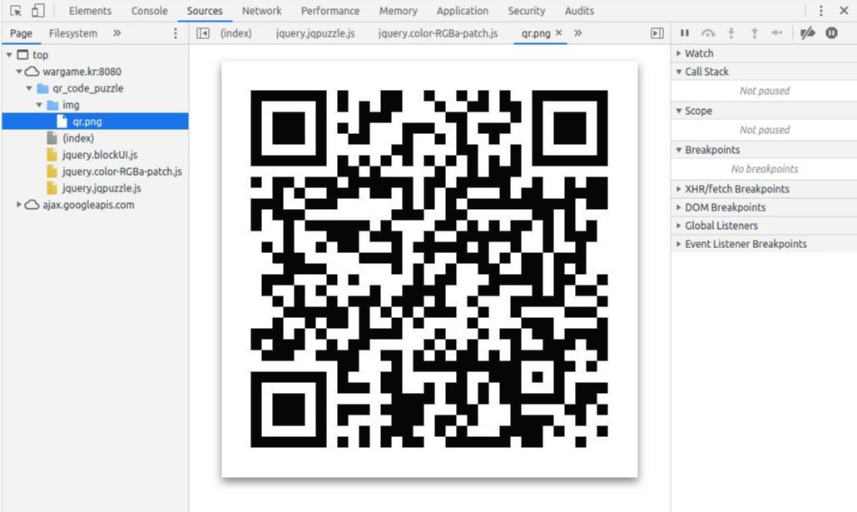Open navigator pane three-dot menu
Viewport: 857px width, 512px height.
click(176, 33)
